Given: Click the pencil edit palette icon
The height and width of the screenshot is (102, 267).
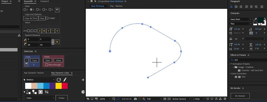Looking at the screenshot, I should tap(65, 80).
